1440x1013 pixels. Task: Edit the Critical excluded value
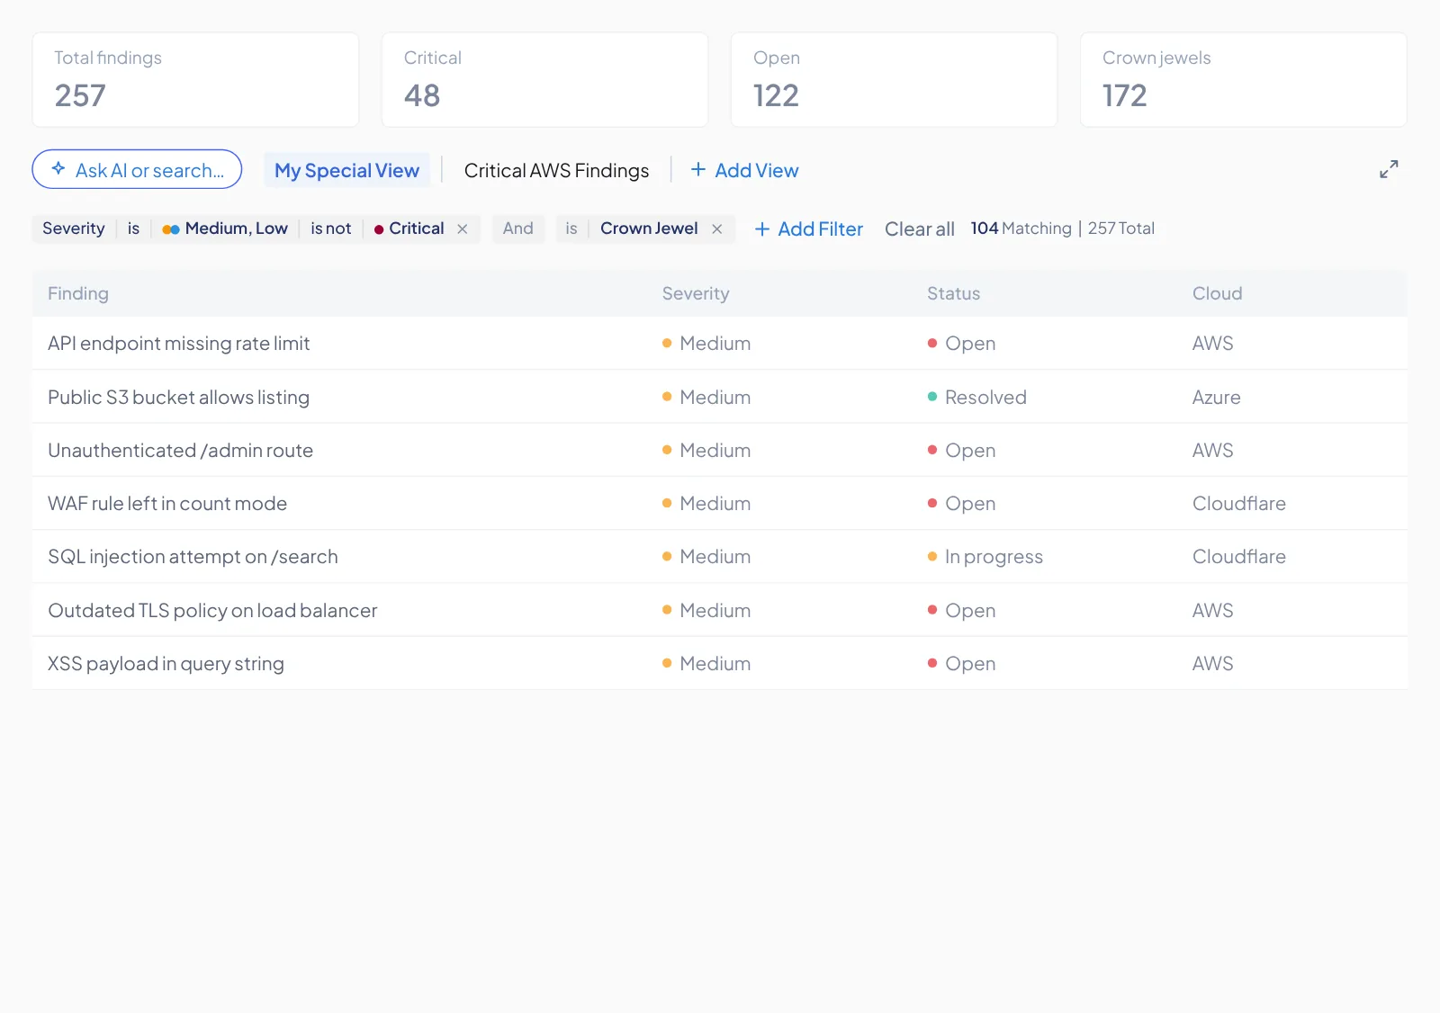409,229
